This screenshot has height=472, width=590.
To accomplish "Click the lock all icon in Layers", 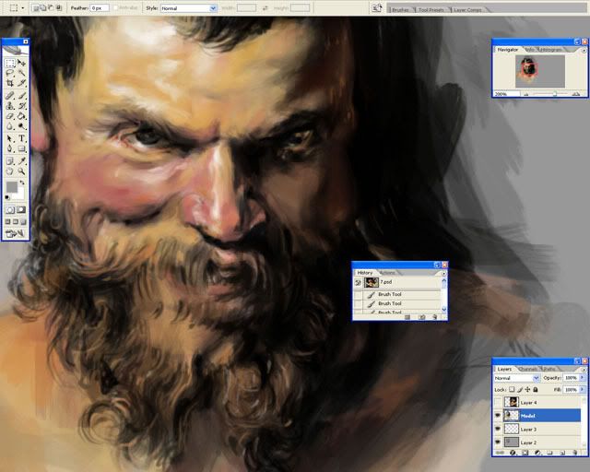I will [x=535, y=390].
